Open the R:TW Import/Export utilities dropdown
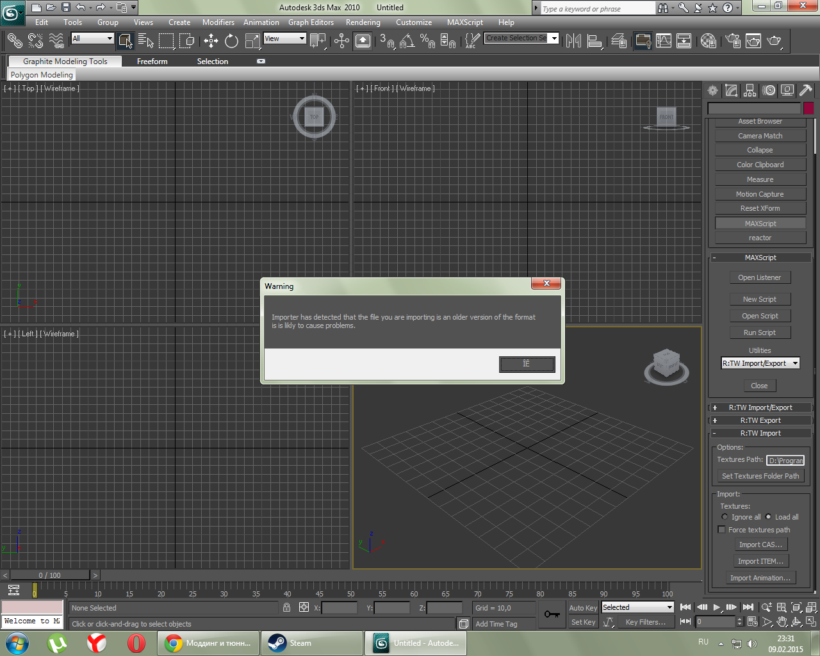The width and height of the screenshot is (820, 656). tap(760, 363)
